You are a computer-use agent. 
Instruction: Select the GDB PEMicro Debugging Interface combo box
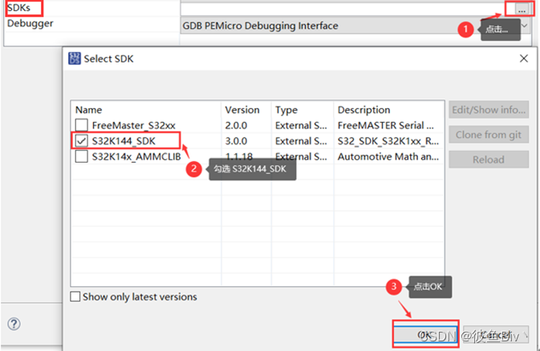(355, 26)
